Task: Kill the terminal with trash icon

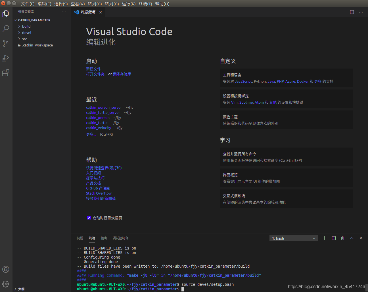Action: [343, 238]
